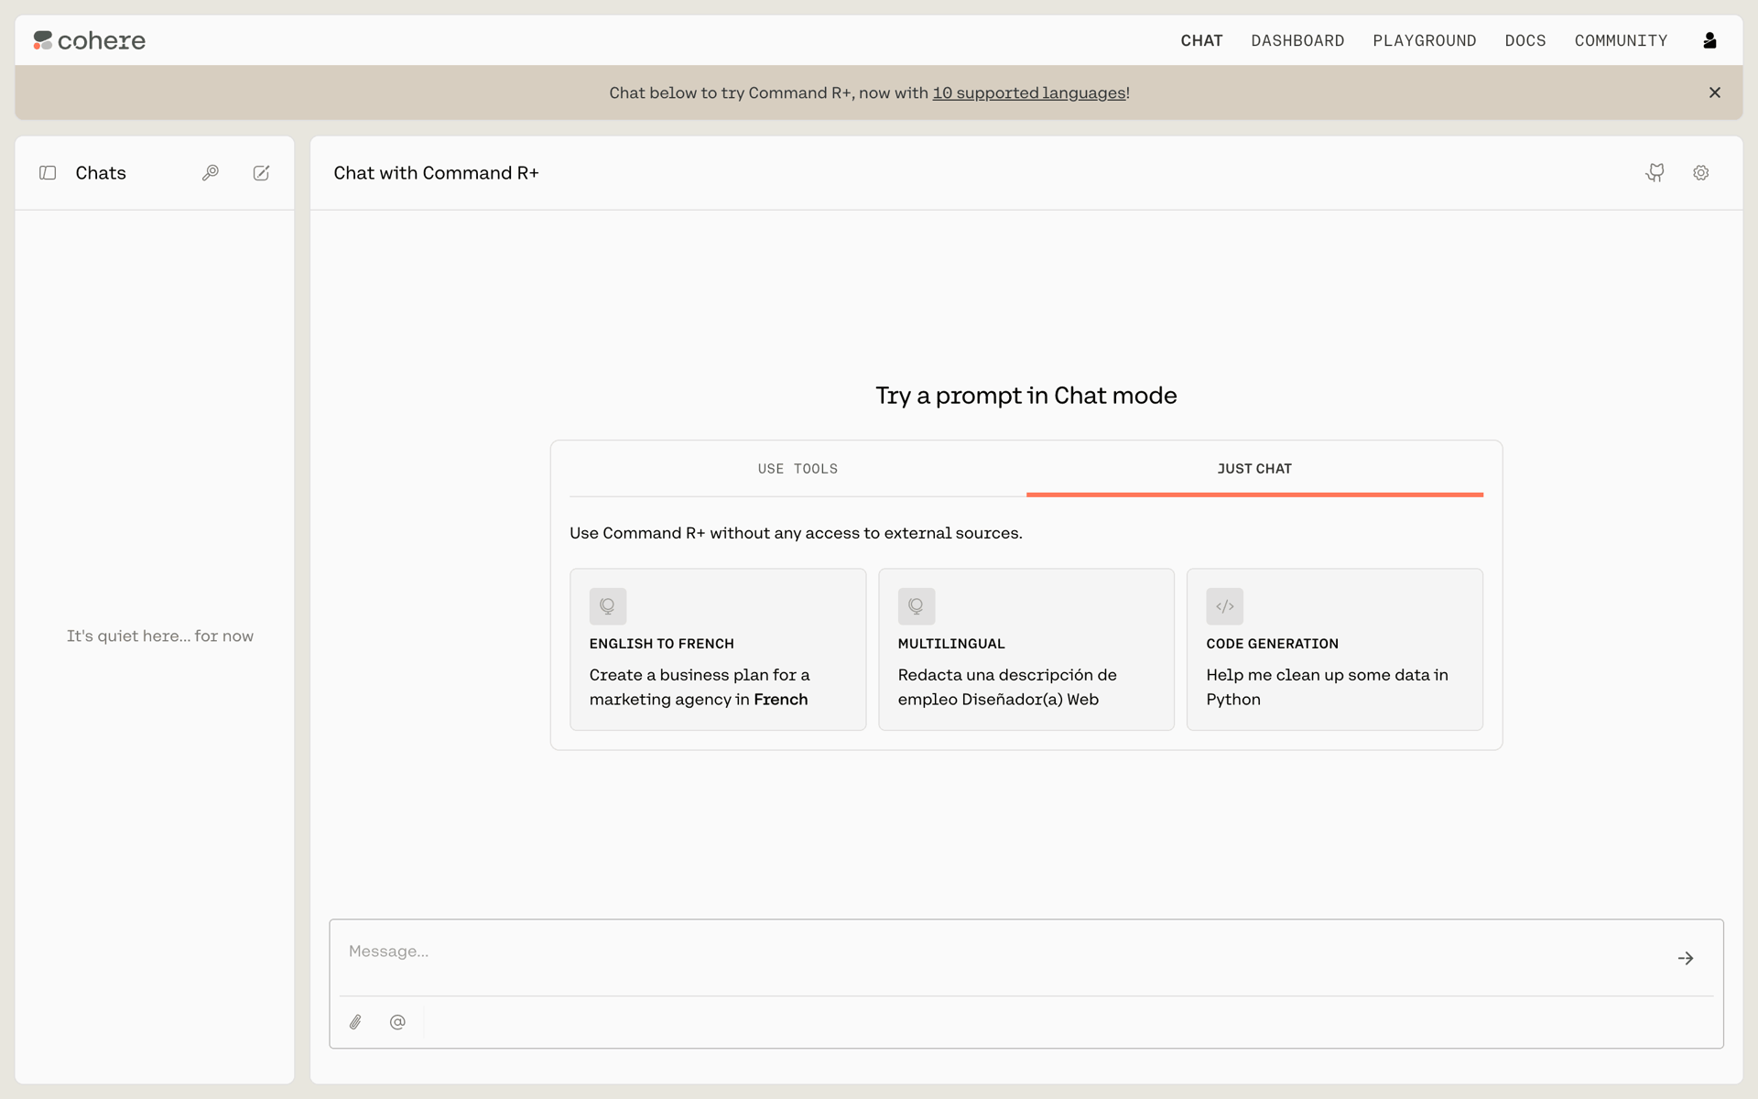Click the Multilingual card icon

point(917,606)
